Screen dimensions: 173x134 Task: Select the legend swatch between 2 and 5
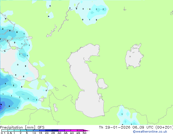pos(23,130)
